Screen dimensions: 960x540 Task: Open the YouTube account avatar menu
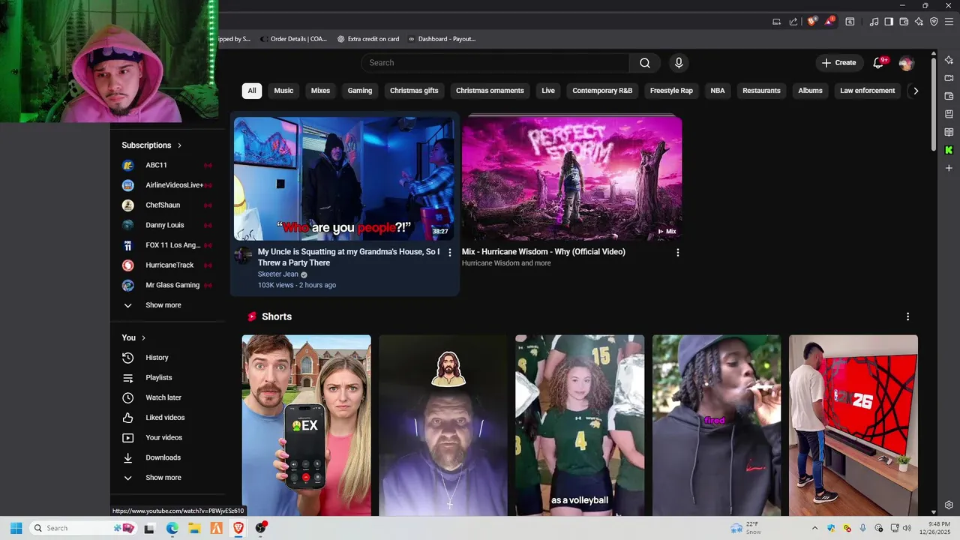tap(906, 63)
